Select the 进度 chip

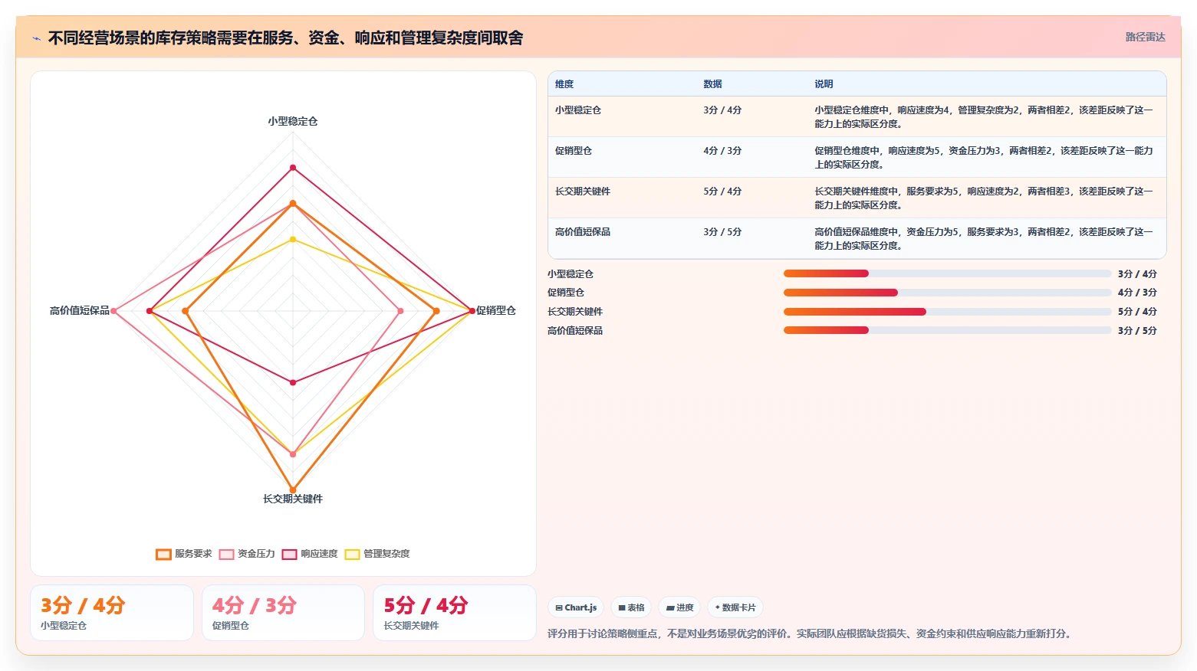(x=679, y=607)
